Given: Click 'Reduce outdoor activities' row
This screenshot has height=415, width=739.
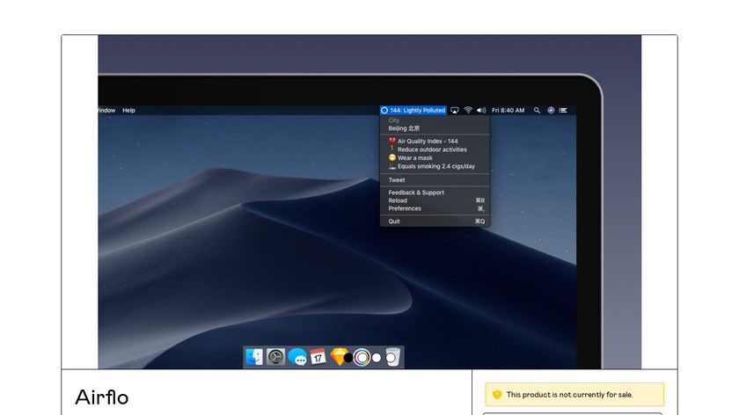Looking at the screenshot, I should point(435,149).
